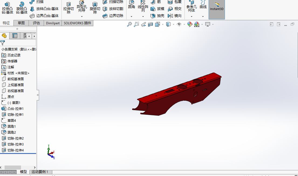Switch to the 评估 (Evaluate) tab
The height and width of the screenshot is (176, 298).
tap(36, 23)
